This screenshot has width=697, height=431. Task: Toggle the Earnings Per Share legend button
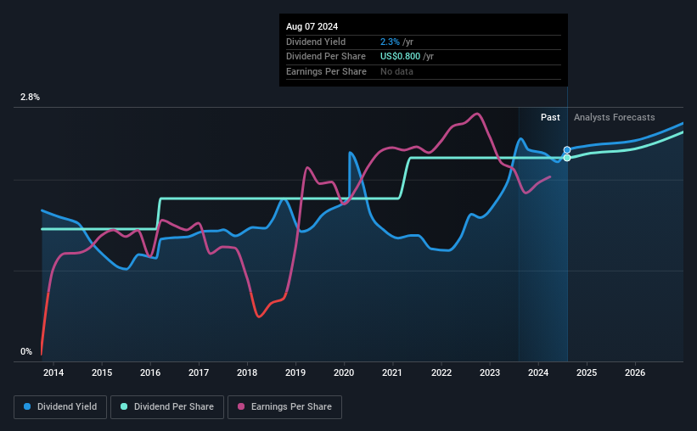coord(284,407)
